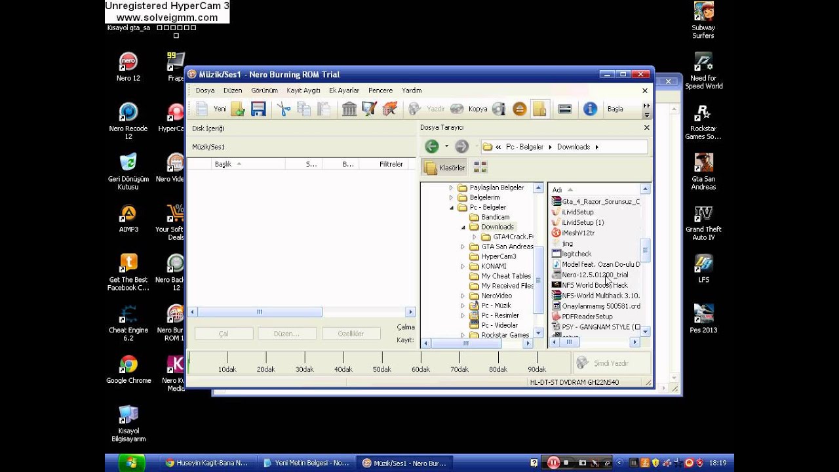Screen dimensions: 839x472
Task: Open the Görünüm menu
Action: point(265,90)
